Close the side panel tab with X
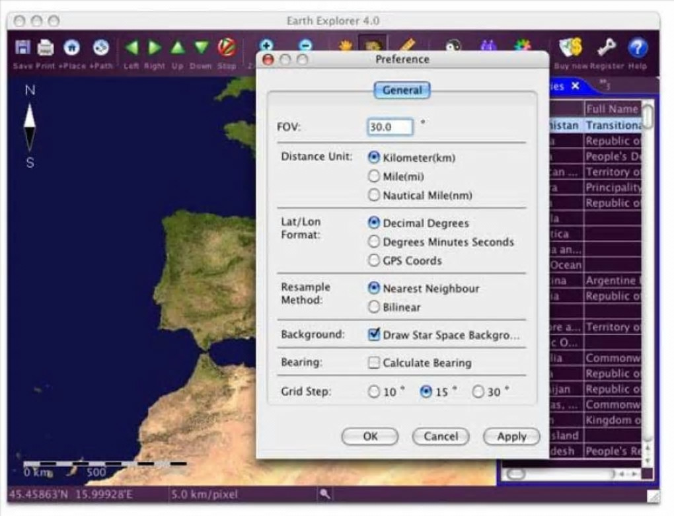This screenshot has width=674, height=516. [576, 86]
